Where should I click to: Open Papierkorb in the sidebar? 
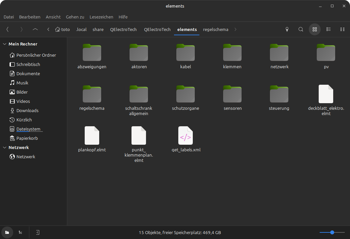click(27, 138)
